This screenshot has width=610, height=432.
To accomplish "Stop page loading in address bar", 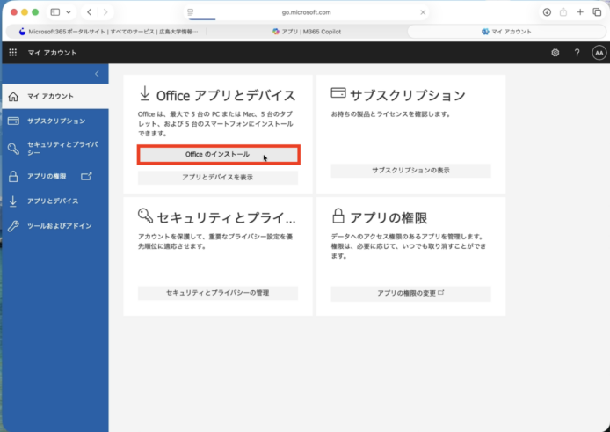I will [x=423, y=12].
